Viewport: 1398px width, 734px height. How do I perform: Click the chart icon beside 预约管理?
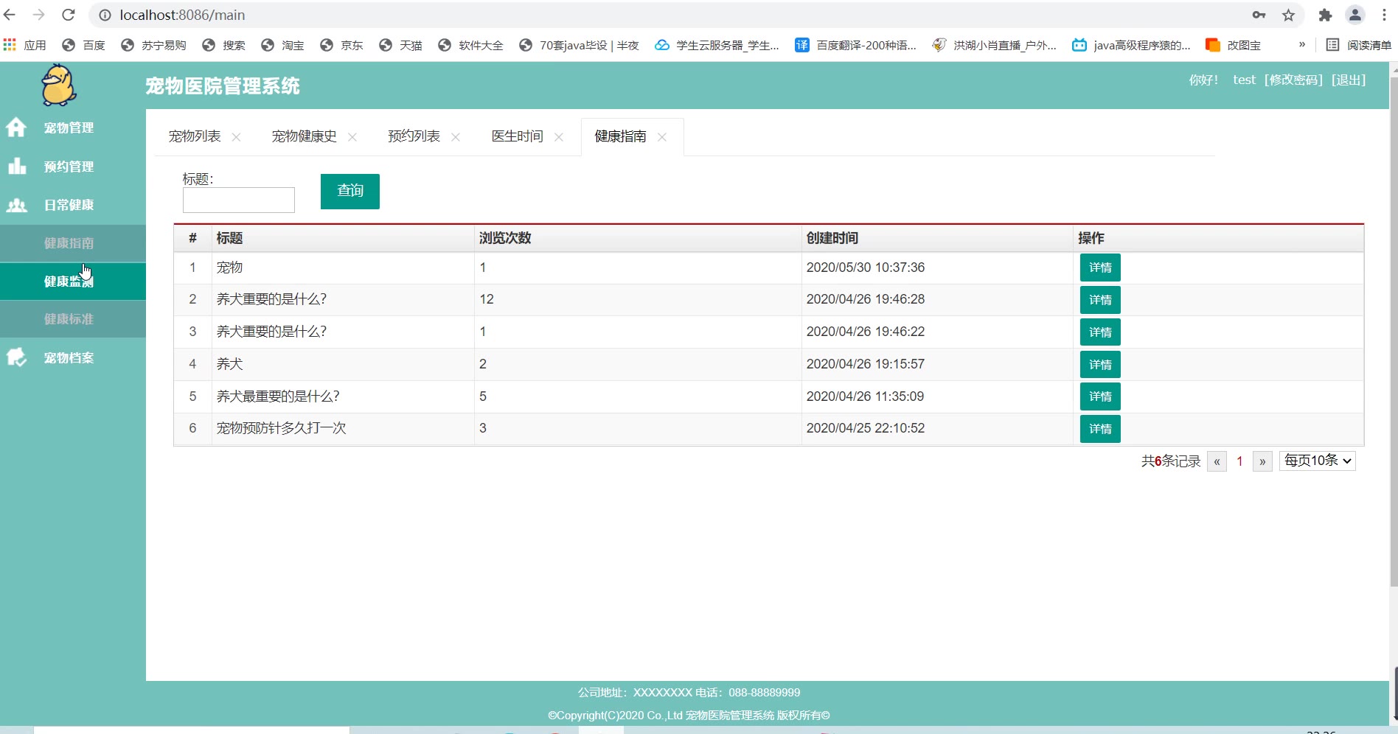(17, 166)
